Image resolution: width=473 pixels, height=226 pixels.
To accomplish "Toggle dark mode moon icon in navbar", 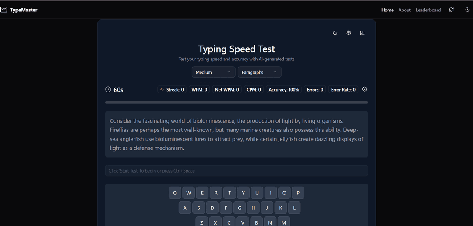I will (468, 10).
